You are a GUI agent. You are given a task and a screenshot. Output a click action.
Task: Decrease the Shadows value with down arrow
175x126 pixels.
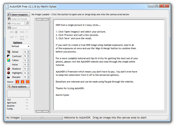[29, 70]
